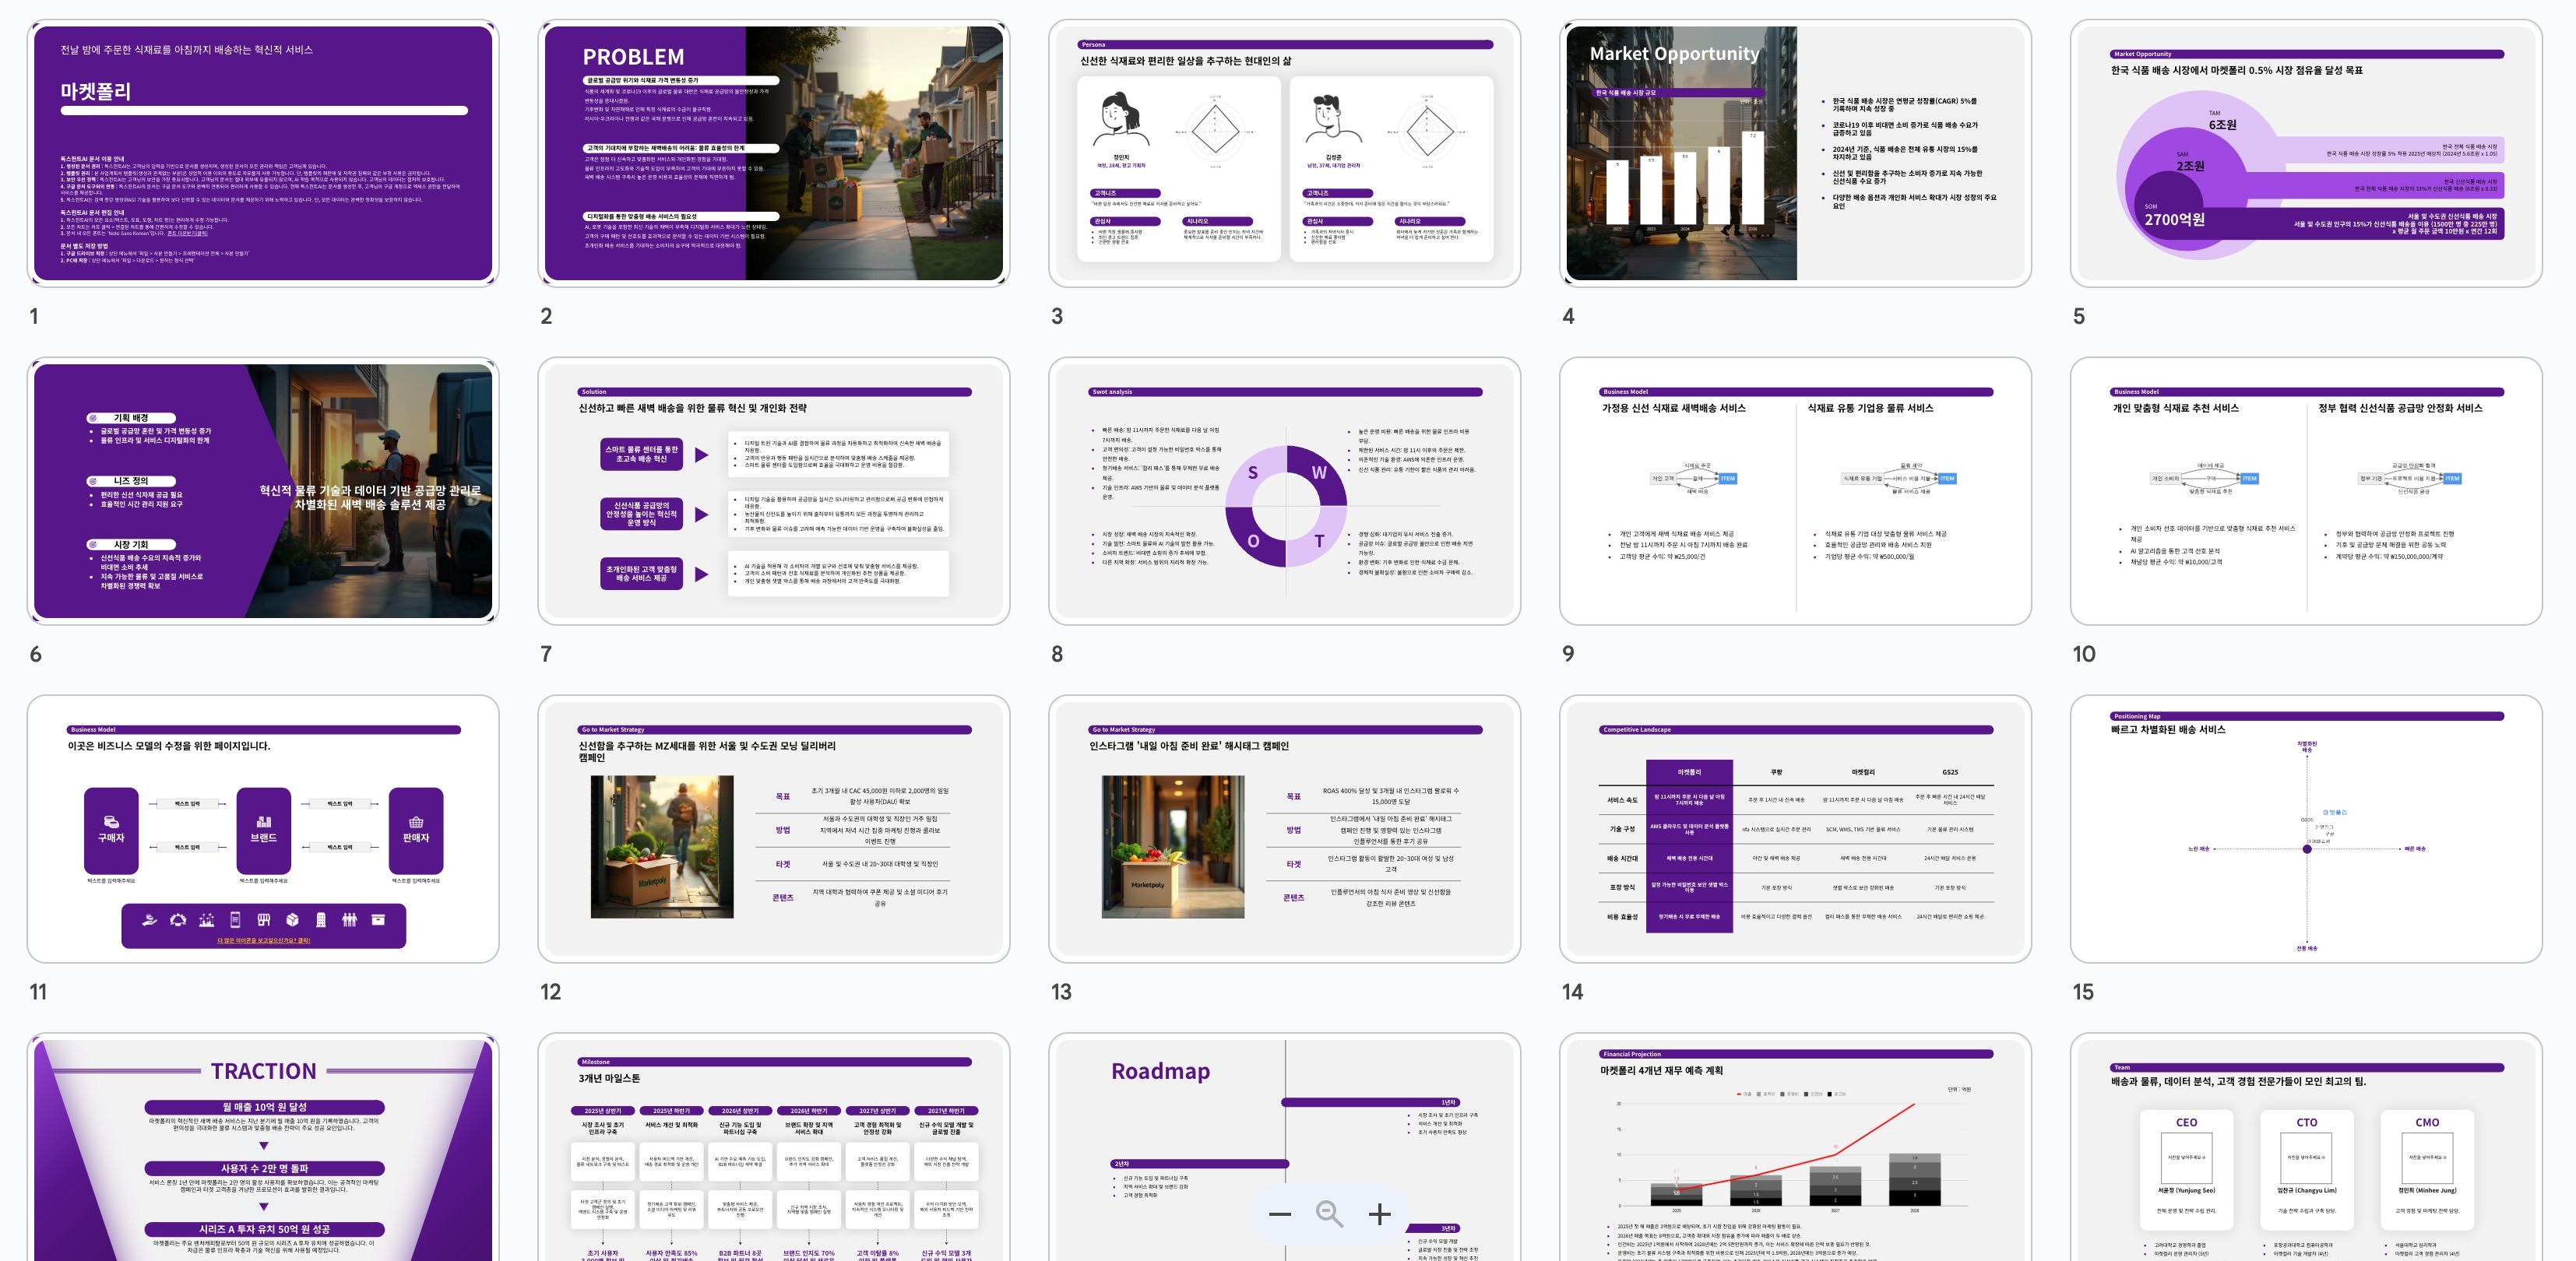Select slide 13 인스타그램 캠페인 thumbnail
The width and height of the screenshot is (2576, 1261).
pos(1285,828)
